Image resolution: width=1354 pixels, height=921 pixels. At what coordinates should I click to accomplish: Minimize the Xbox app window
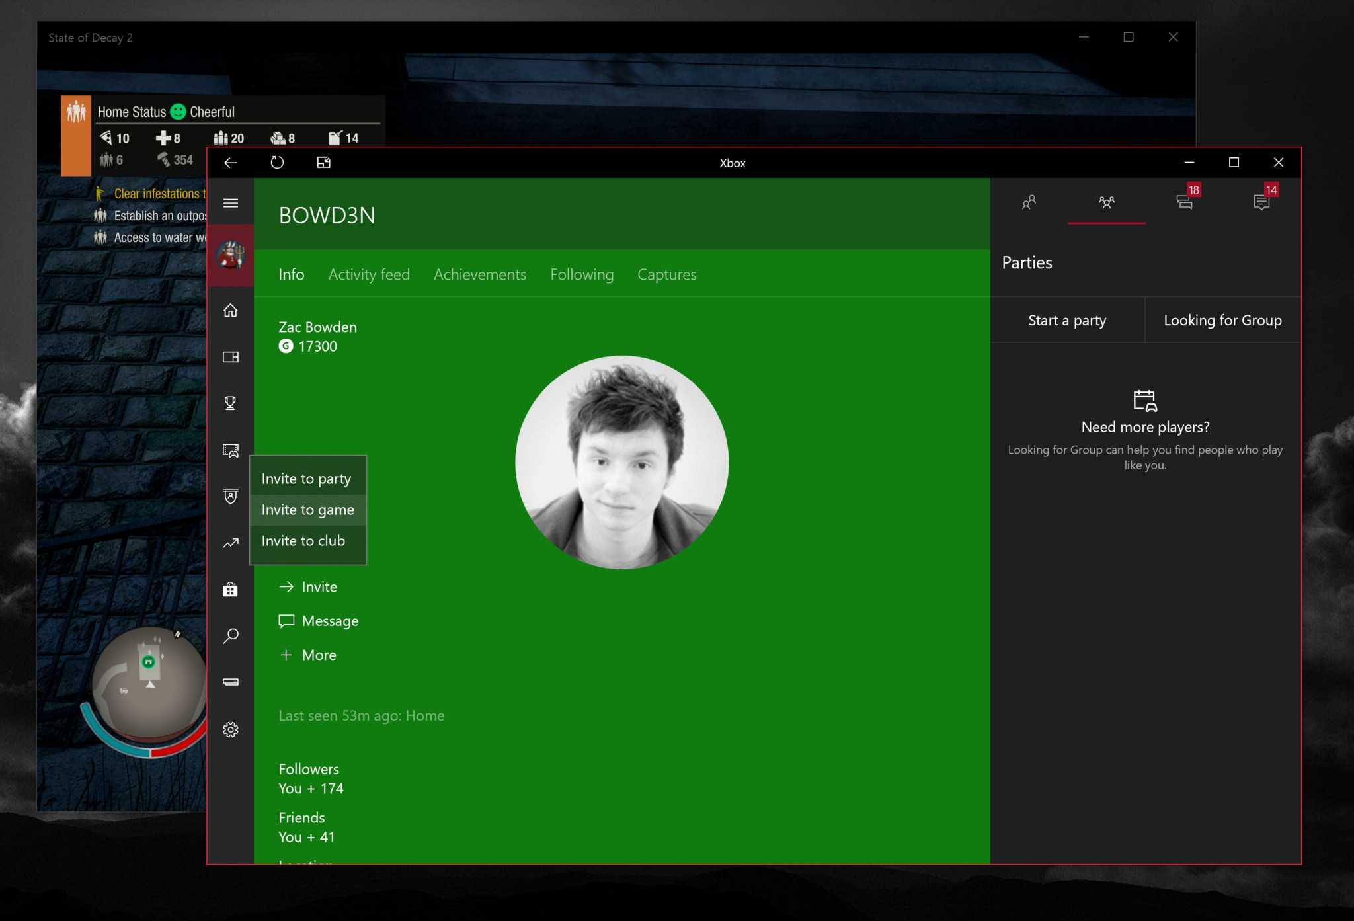[1189, 163]
